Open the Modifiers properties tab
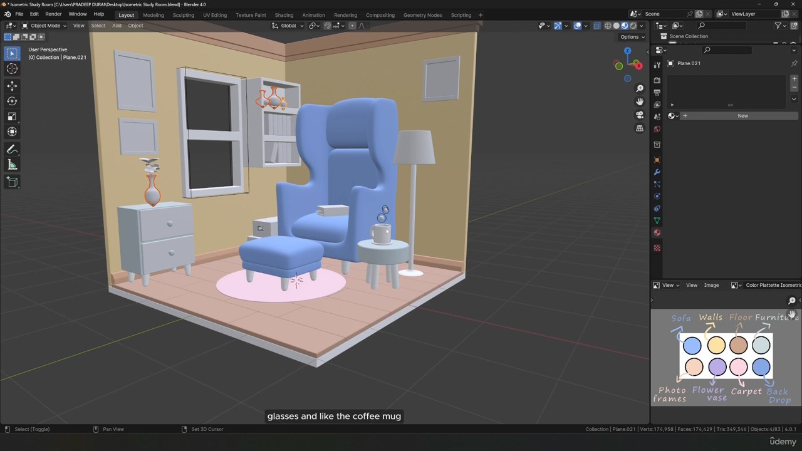The height and width of the screenshot is (451, 802). [x=657, y=172]
